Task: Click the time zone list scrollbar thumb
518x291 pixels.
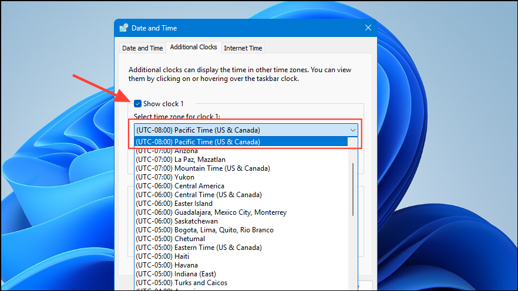Action: (353, 190)
